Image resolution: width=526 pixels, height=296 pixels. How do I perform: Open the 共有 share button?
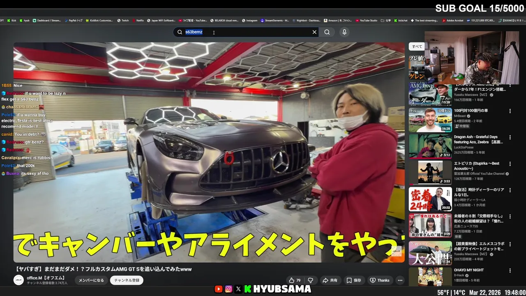coord(330,280)
